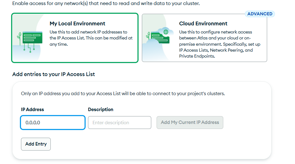Viewport: 295px width, 164px height.
Task: Click the Enable access for networks instruction text
Action: [x=106, y=3]
